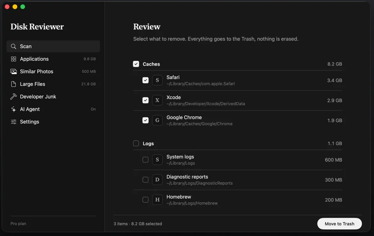The image size is (374, 236).
Task: Open Settings from the sidebar
Action: coord(53,122)
